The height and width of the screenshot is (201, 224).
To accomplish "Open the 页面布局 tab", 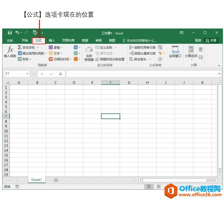I will click(x=68, y=41).
